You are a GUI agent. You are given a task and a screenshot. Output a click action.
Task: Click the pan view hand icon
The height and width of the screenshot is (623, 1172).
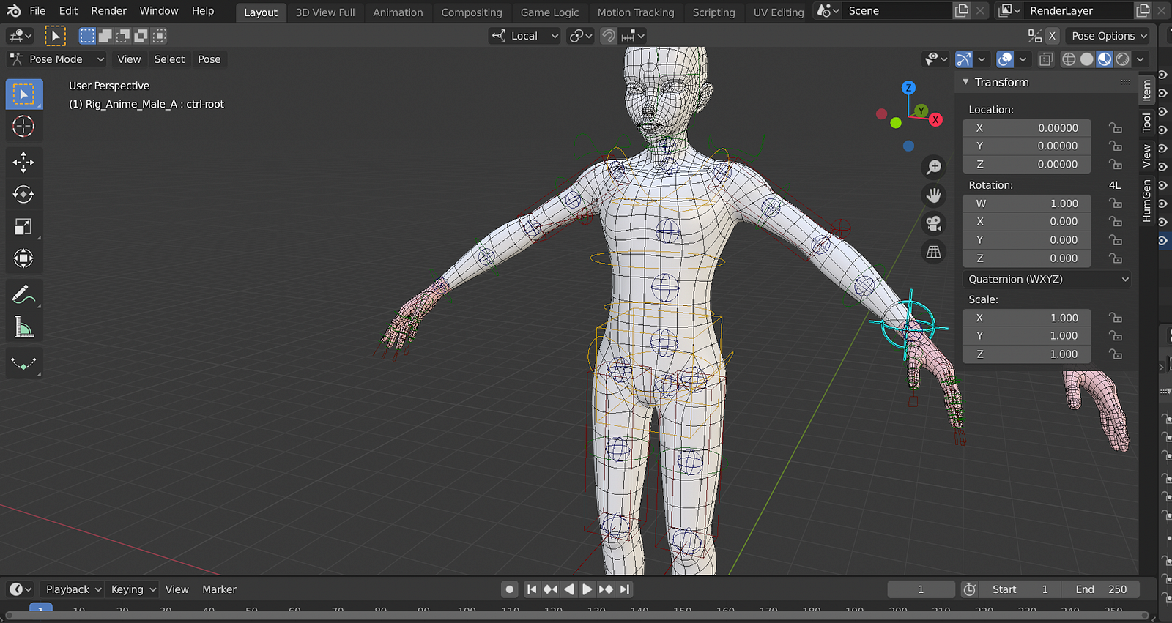933,195
